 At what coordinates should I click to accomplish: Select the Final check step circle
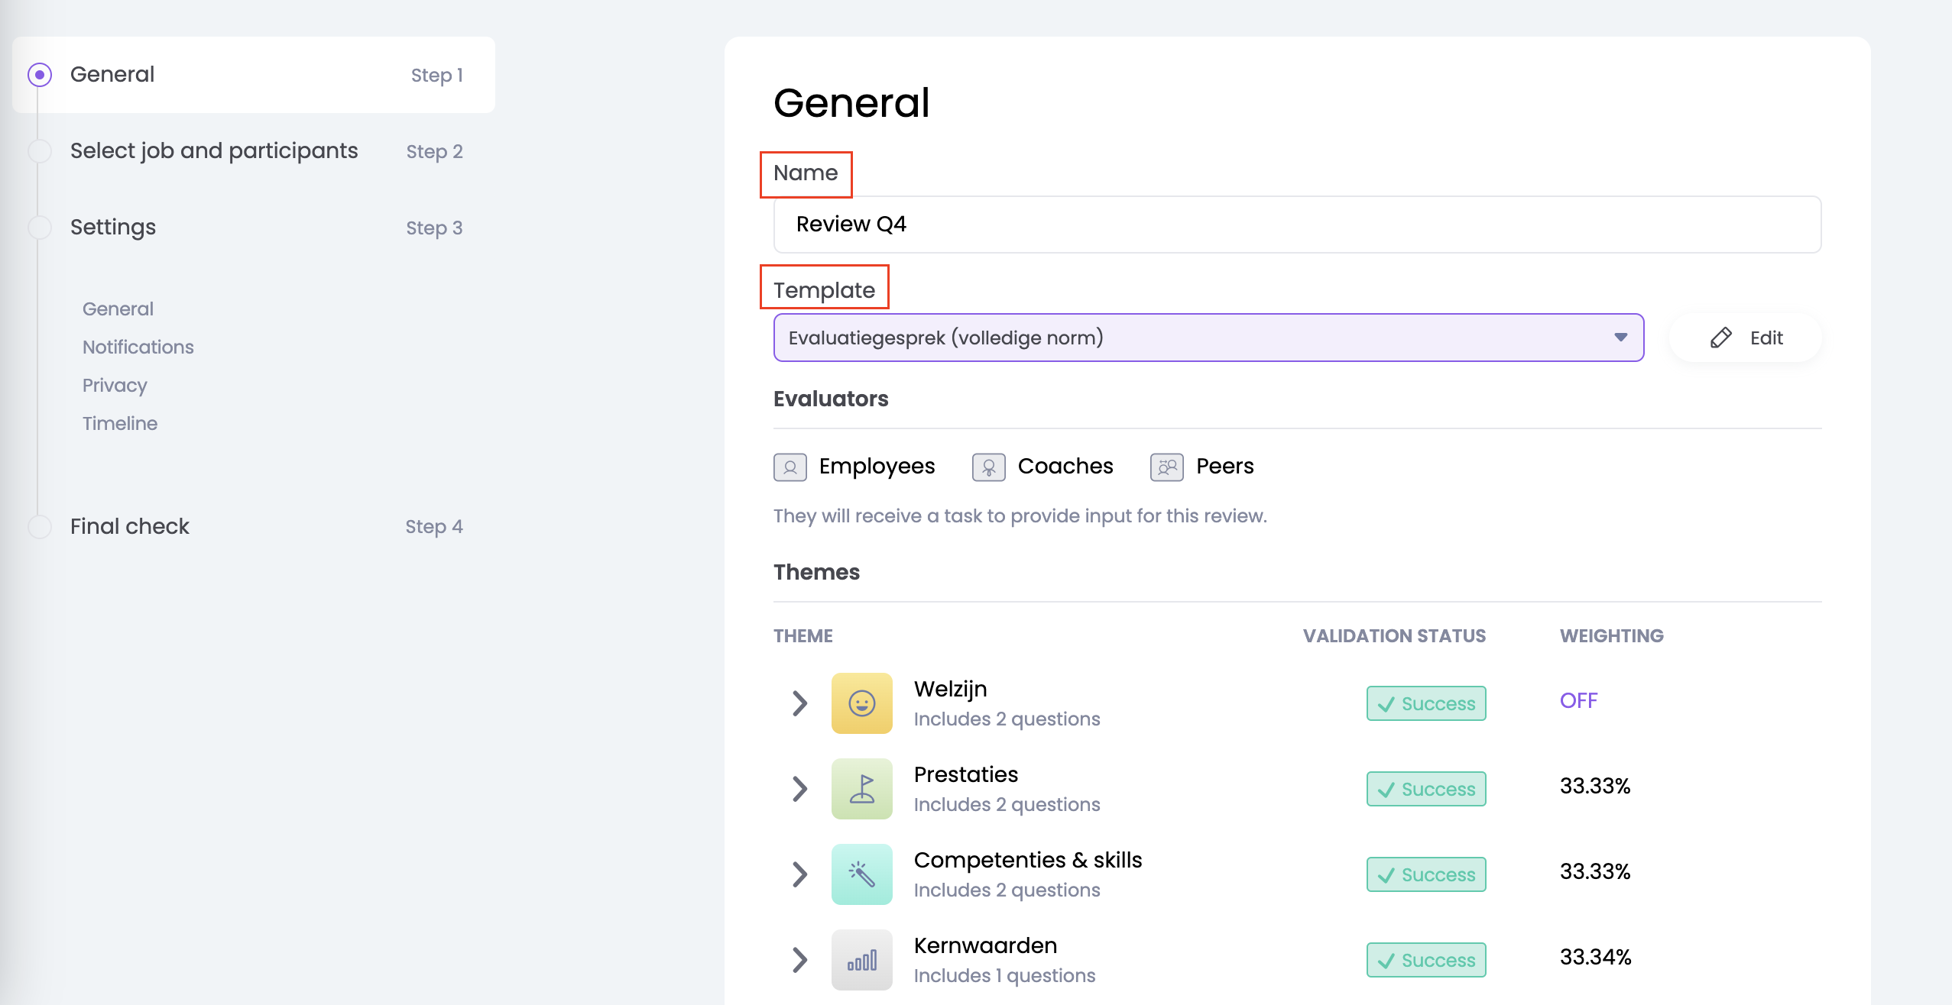[40, 526]
